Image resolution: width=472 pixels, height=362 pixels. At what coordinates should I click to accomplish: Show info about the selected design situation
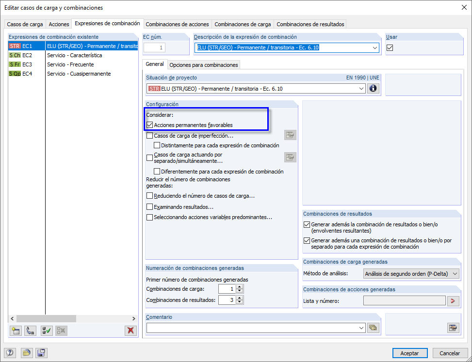pyautogui.click(x=373, y=88)
